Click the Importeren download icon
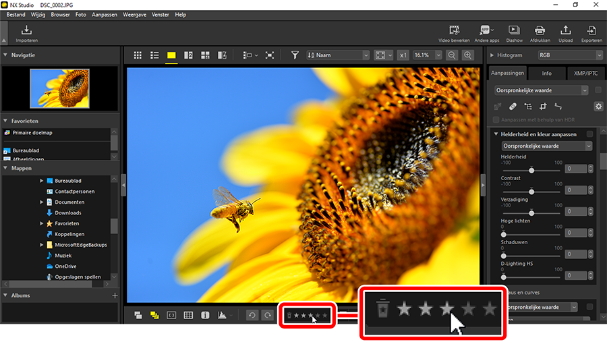 point(26,30)
